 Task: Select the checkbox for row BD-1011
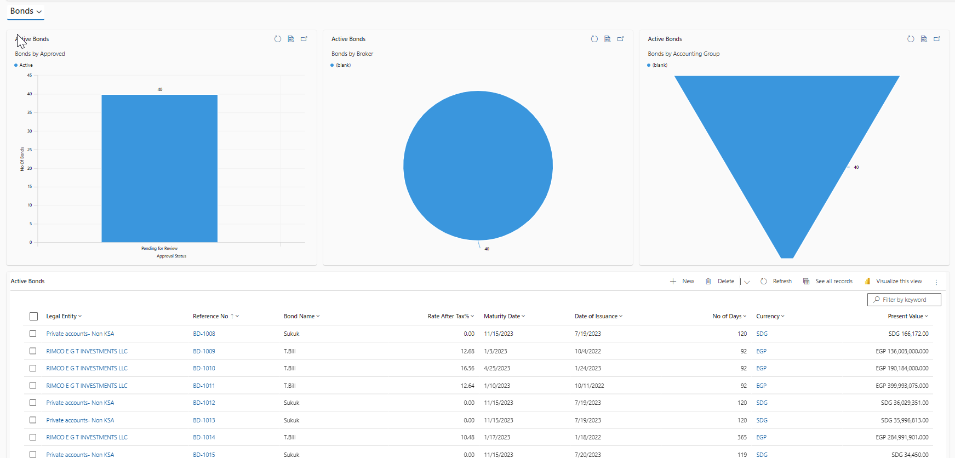pyautogui.click(x=33, y=386)
